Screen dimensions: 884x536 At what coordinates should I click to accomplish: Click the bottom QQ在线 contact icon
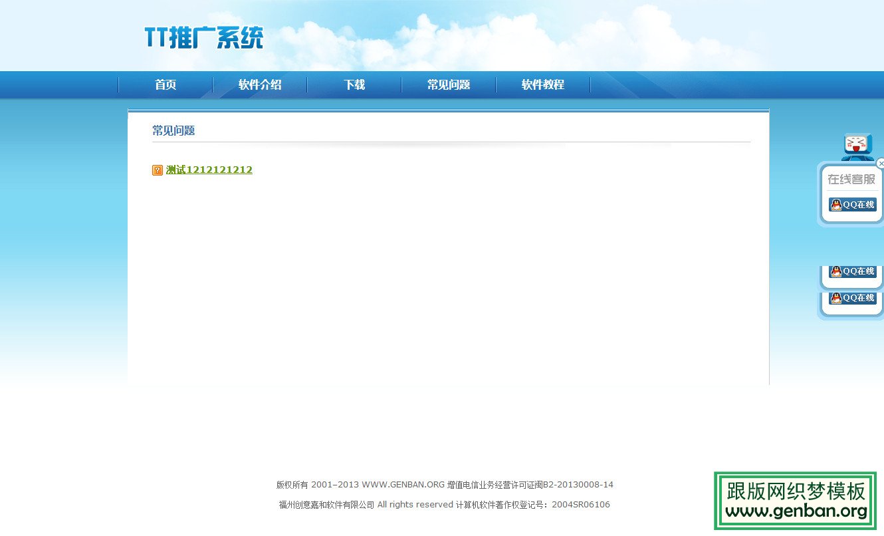tap(851, 298)
